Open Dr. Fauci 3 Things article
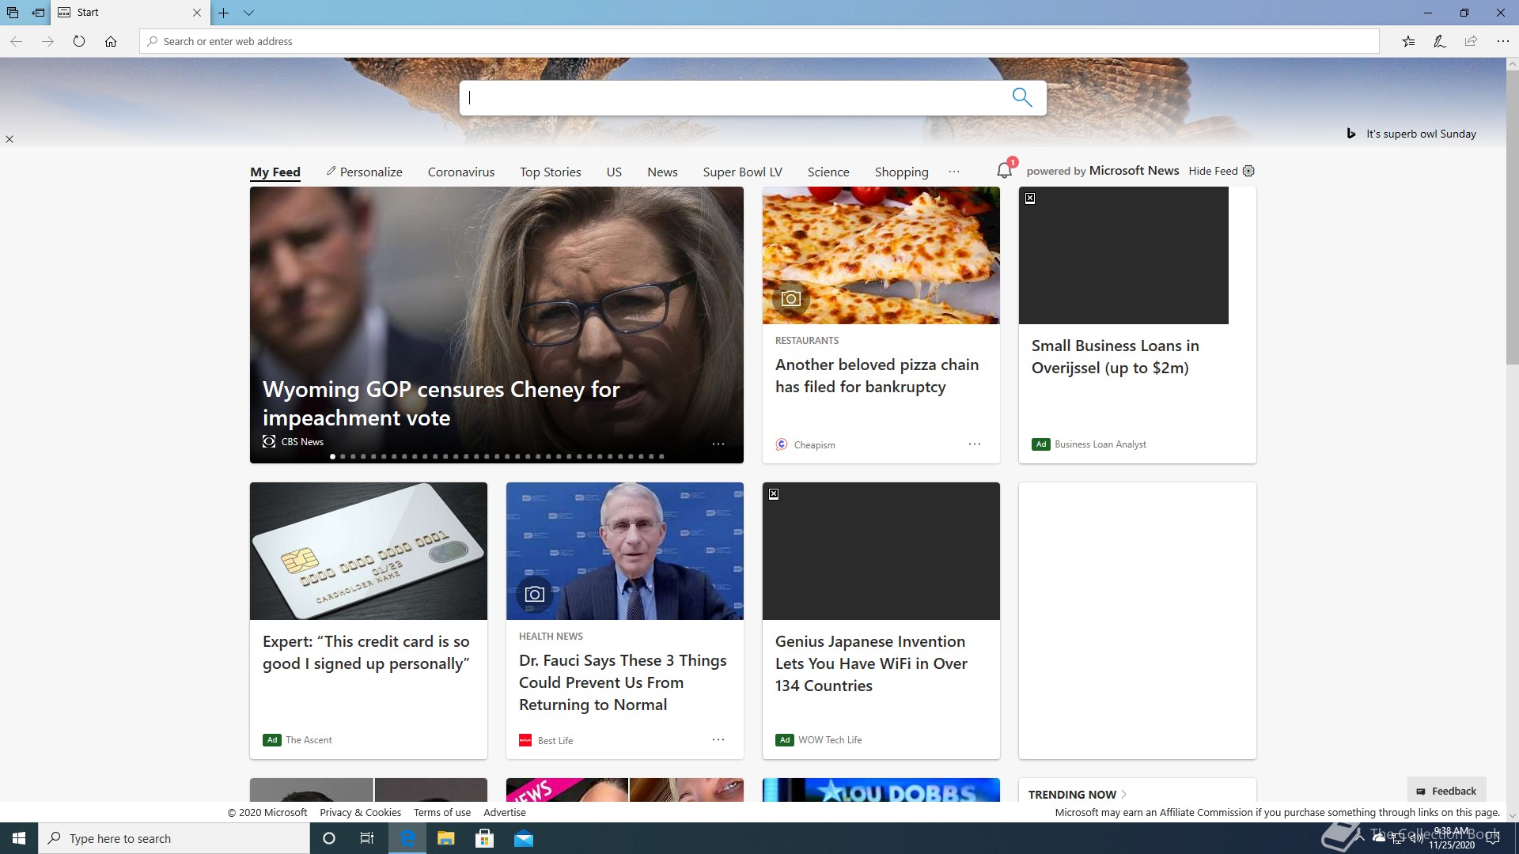 tap(623, 682)
